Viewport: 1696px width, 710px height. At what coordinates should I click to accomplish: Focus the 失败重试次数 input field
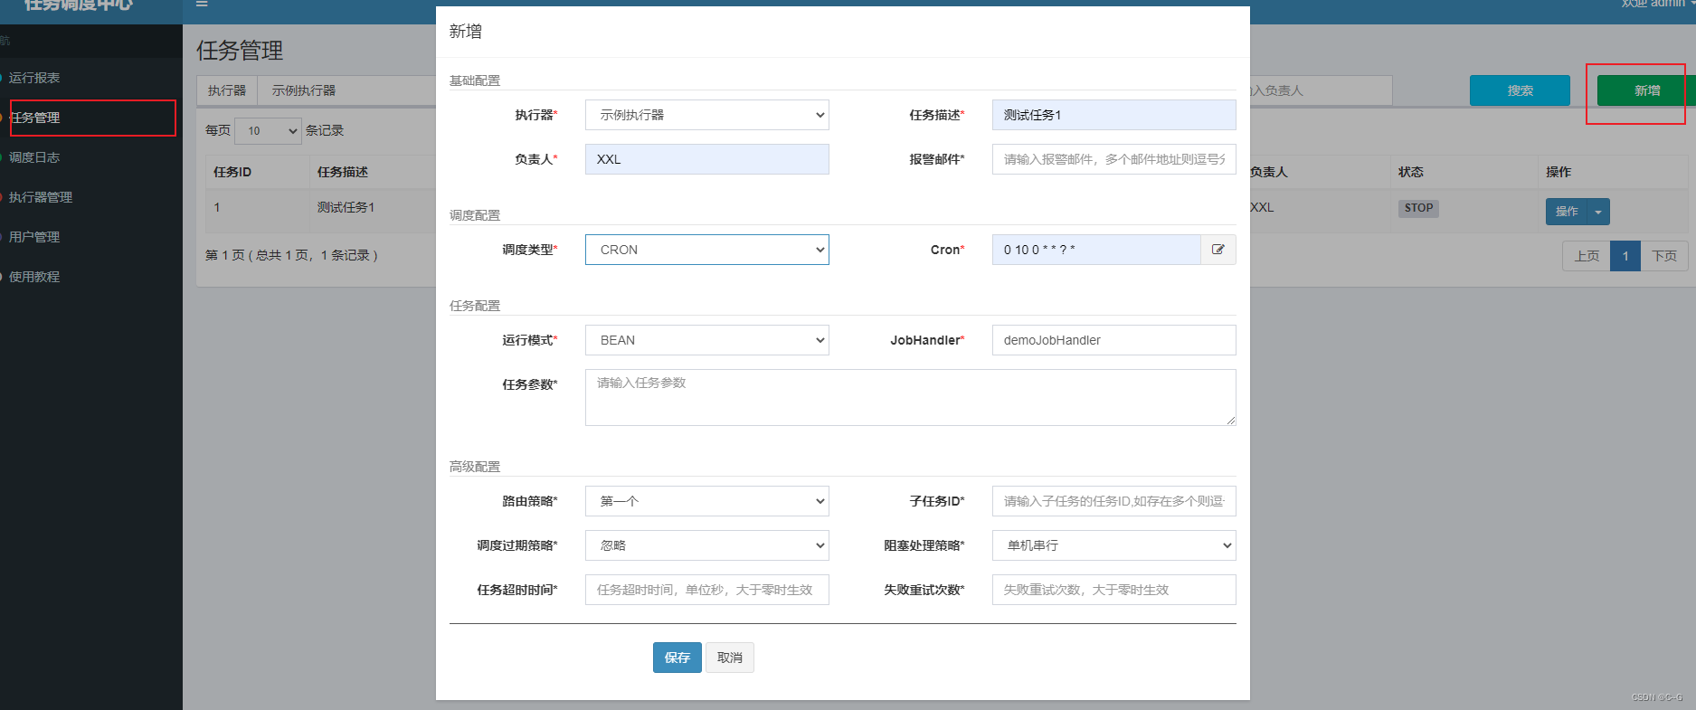[x=1114, y=590]
